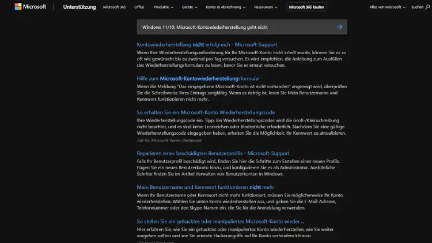Click the Microsoft logo
Screen dimensions: 432x243
(31, 6)
